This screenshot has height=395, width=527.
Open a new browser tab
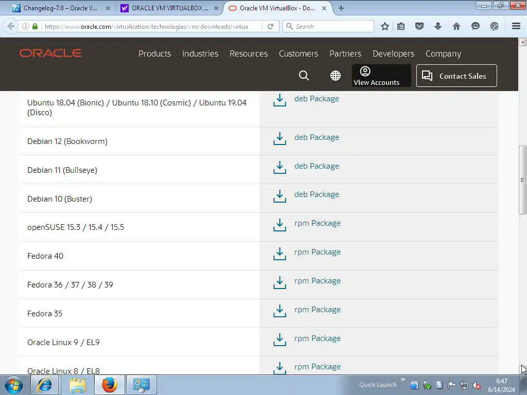click(x=341, y=8)
